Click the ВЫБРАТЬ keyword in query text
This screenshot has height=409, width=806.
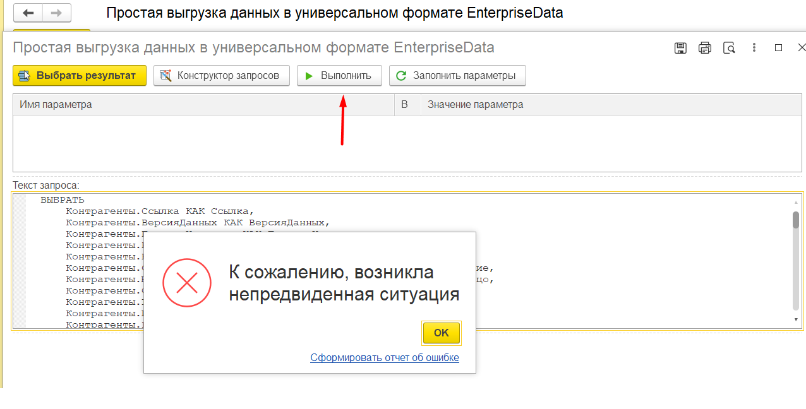[x=63, y=200]
